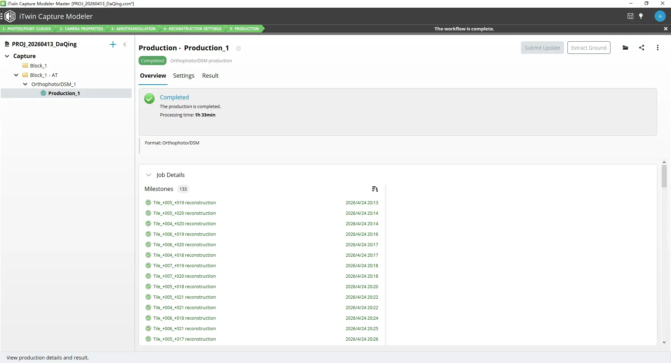Click the iTwin Capture Modeler logo
This screenshot has width=671, height=363.
[x=10, y=16]
